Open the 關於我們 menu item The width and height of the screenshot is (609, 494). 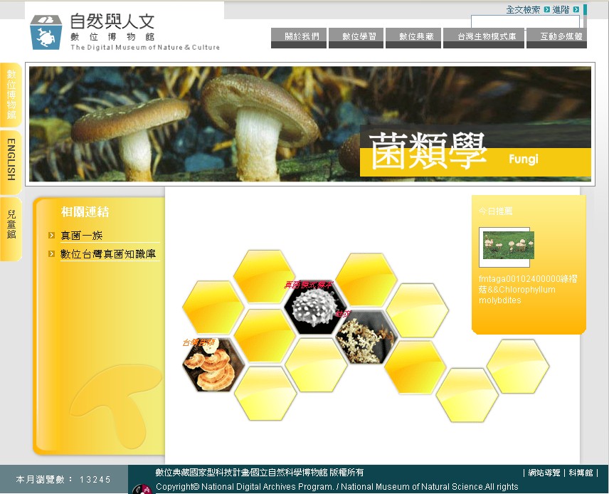pos(298,36)
